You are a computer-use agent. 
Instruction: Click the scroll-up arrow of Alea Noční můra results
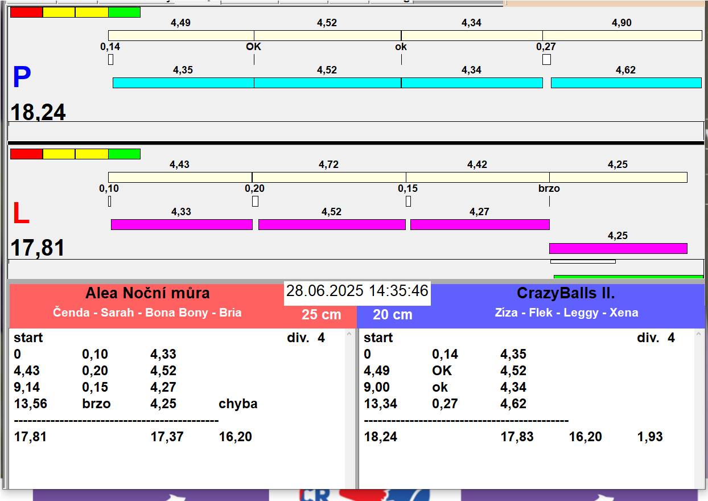(349, 335)
